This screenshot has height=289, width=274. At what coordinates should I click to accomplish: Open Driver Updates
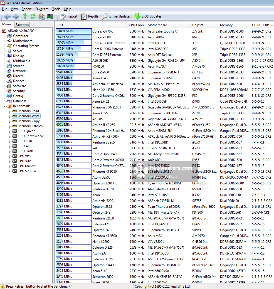(x=116, y=16)
